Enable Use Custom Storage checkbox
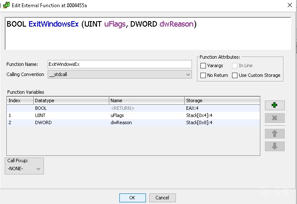The width and height of the screenshot is (297, 204). (235, 75)
